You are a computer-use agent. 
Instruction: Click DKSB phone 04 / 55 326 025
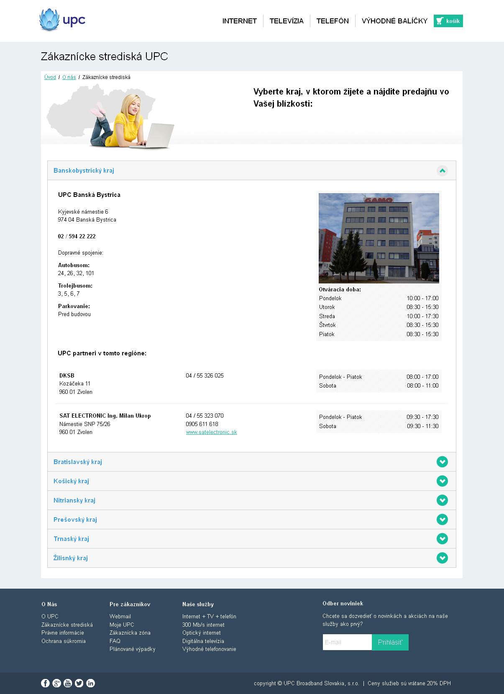click(x=205, y=376)
